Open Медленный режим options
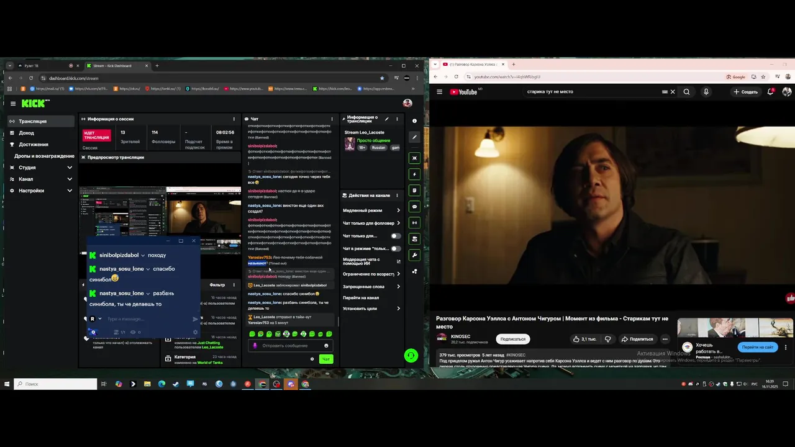Viewport: 795px width, 447px height. [371, 210]
